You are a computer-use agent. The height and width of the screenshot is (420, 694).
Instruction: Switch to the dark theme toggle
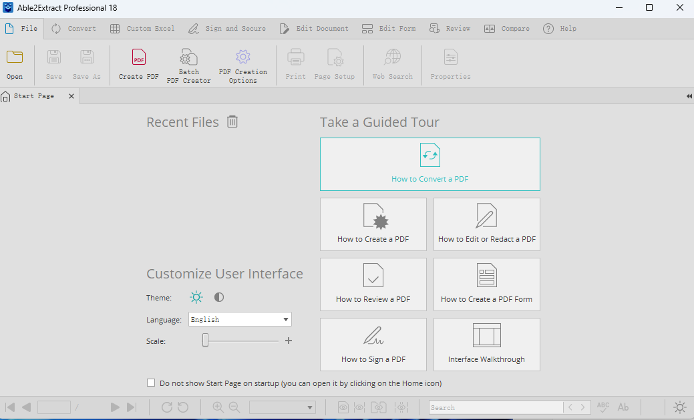[x=219, y=298]
